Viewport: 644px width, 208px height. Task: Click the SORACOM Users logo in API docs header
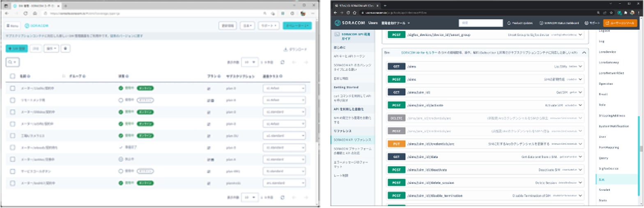click(356, 23)
